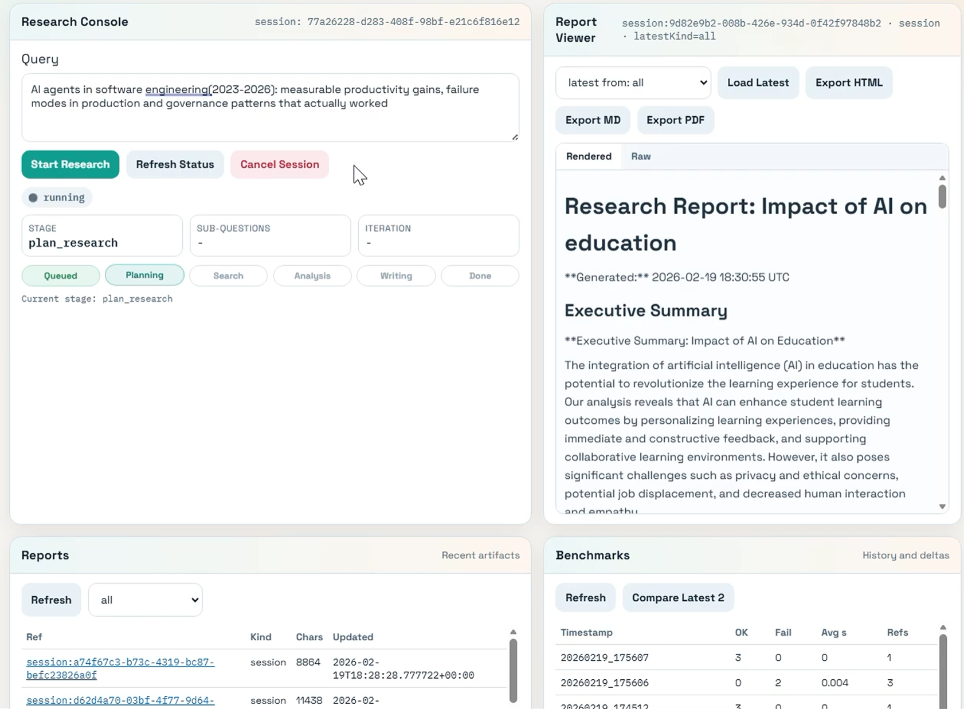Select the Search stage pill
The width and height of the screenshot is (964, 709).
pos(228,275)
